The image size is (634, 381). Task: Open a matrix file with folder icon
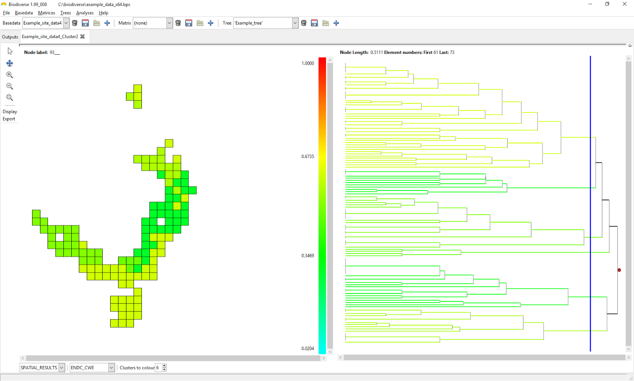[x=200, y=23]
